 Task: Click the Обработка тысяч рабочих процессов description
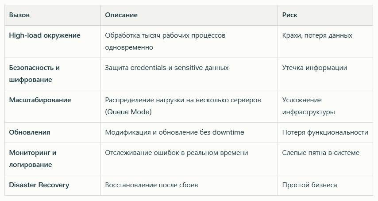click(x=165, y=41)
